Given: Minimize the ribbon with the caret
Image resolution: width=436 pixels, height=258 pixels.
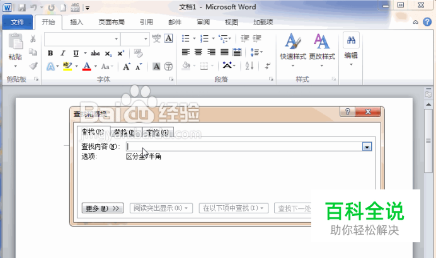Looking at the screenshot, I should (x=415, y=22).
